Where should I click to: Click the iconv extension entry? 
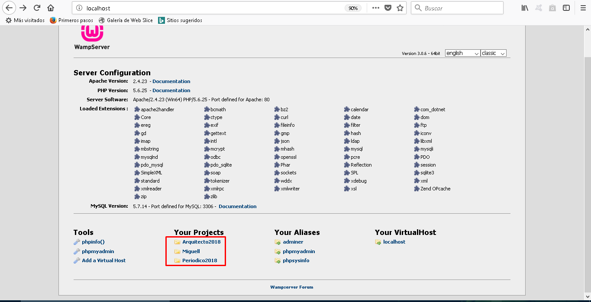coord(423,133)
